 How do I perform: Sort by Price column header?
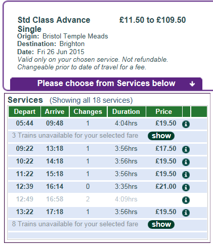point(164,111)
